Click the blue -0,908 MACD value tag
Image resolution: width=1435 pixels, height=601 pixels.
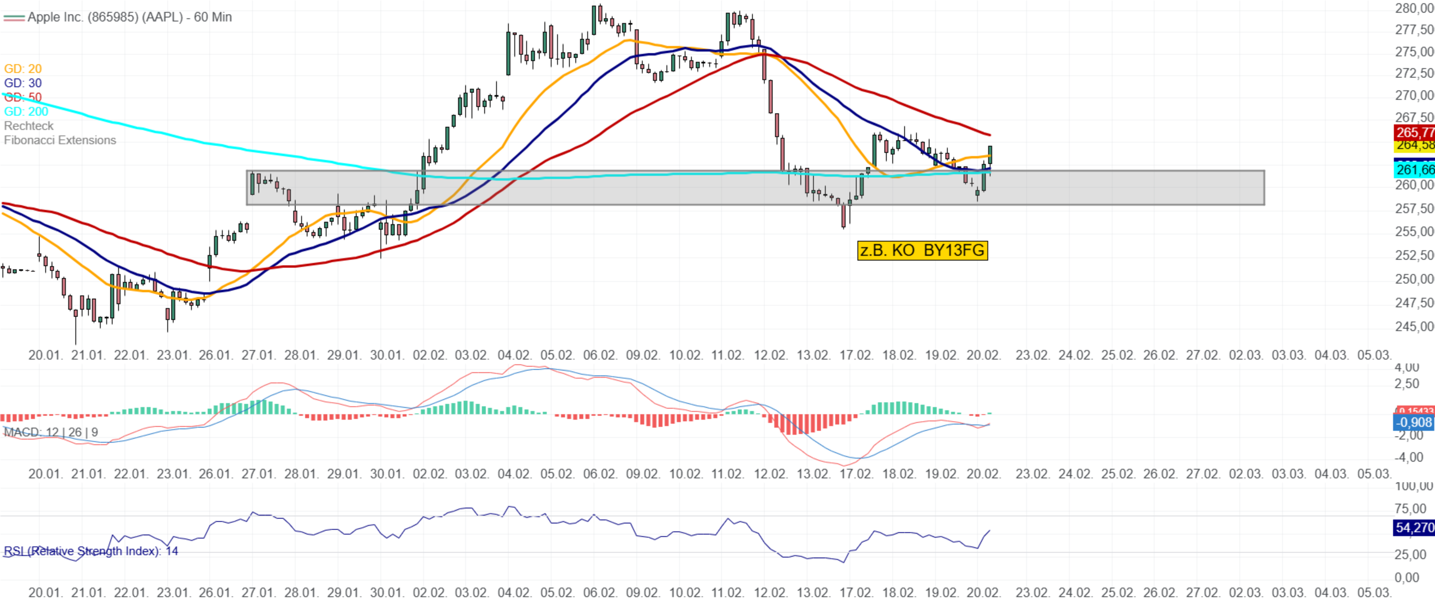pyautogui.click(x=1414, y=422)
